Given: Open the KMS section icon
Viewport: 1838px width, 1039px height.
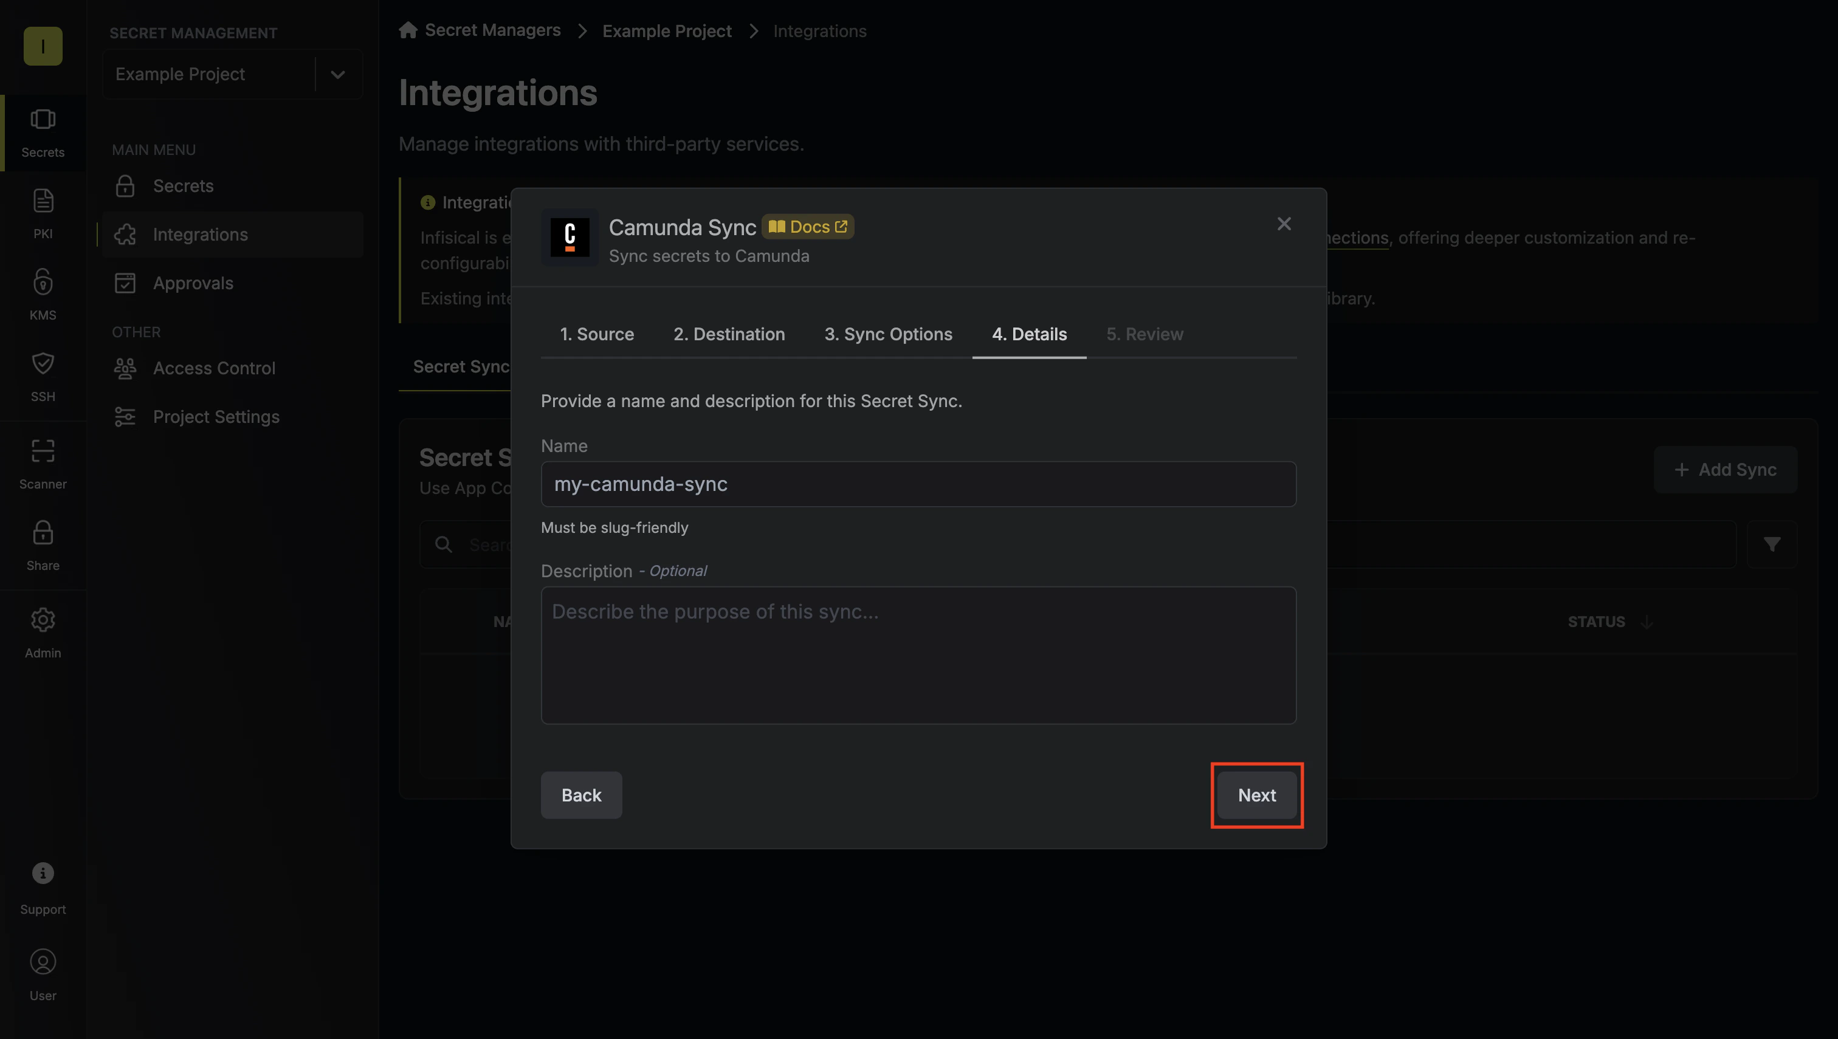Looking at the screenshot, I should pyautogui.click(x=43, y=282).
